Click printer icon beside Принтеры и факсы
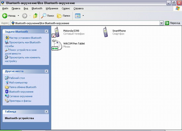Image resolution: width=182 pixels, height=131 pixels. (7, 100)
